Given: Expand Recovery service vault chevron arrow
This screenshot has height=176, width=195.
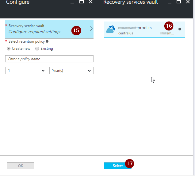Looking at the screenshot, I should tap(91, 29).
